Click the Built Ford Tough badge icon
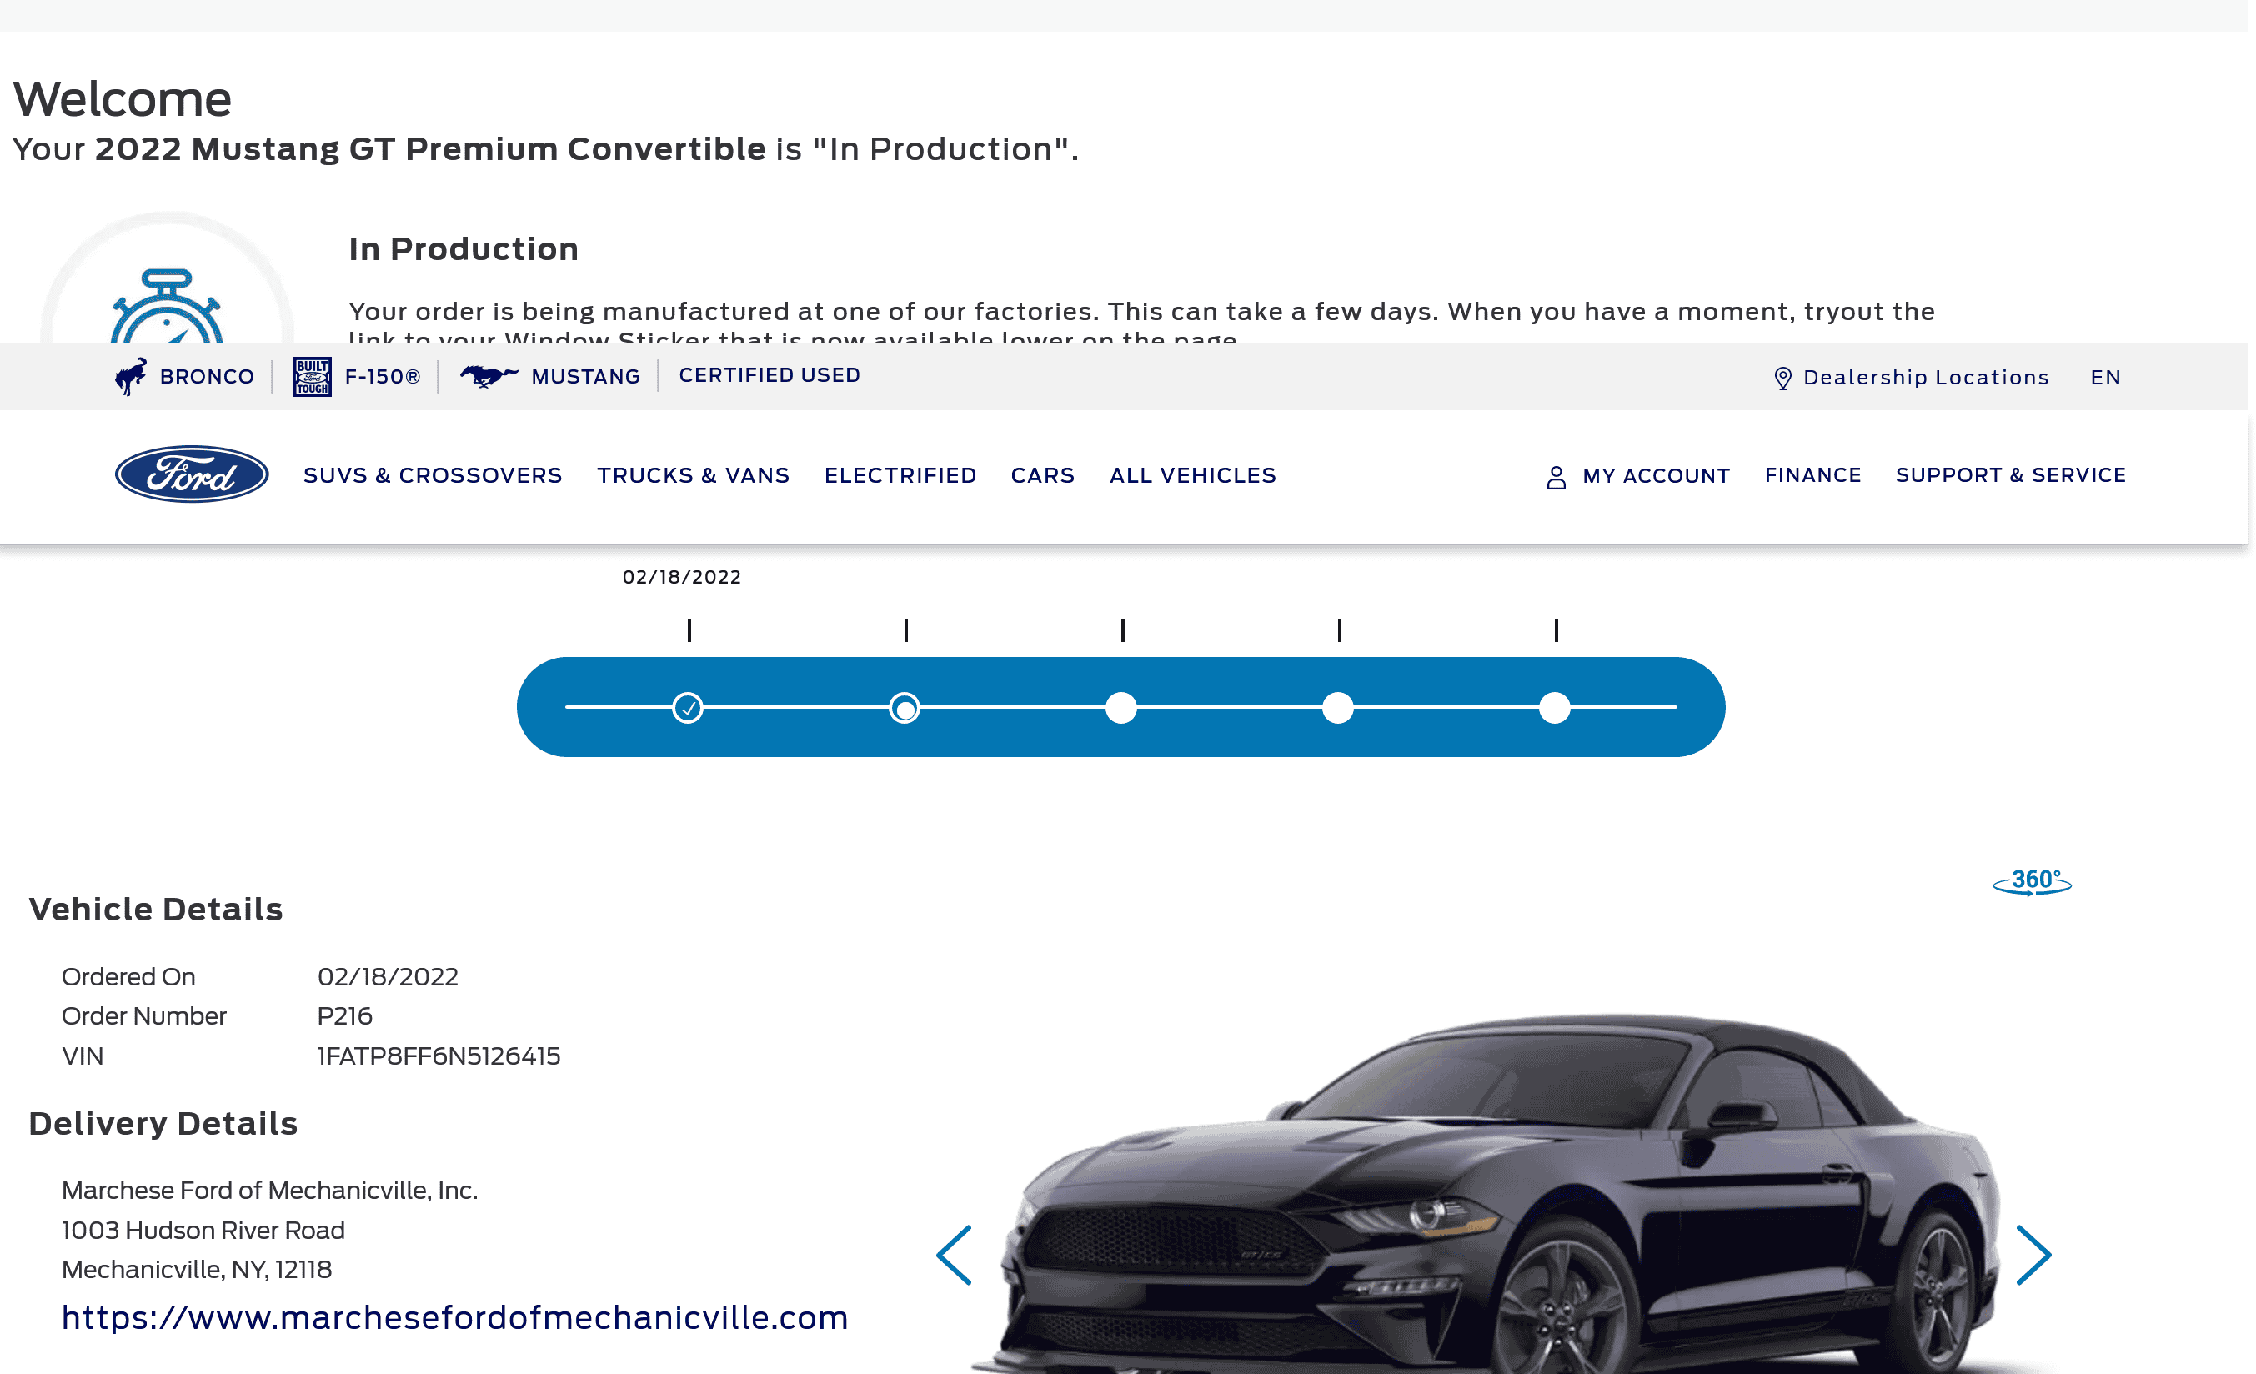 pyautogui.click(x=312, y=376)
